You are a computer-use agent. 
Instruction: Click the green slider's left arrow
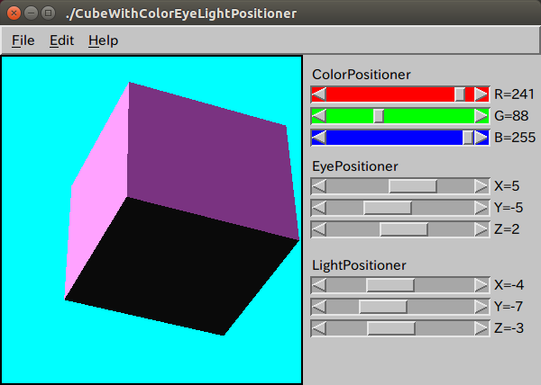coord(319,116)
